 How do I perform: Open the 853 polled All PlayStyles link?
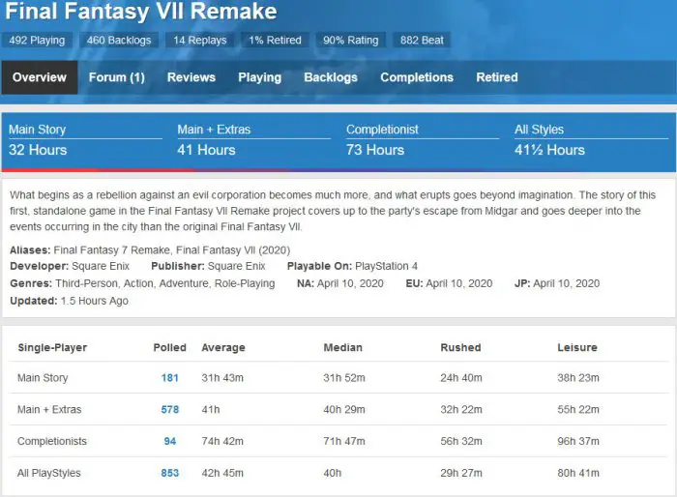(169, 473)
